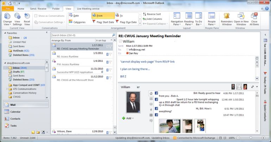Expand the arrangement gallery more arrow
This screenshot has height=142, width=271.
tap(140, 24)
